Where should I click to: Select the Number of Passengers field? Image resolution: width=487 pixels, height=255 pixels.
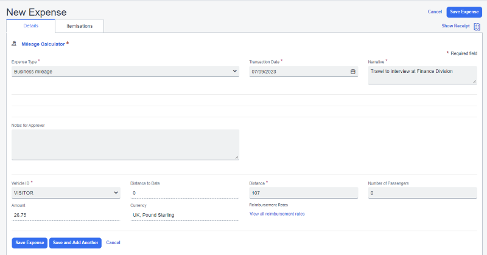(422, 193)
